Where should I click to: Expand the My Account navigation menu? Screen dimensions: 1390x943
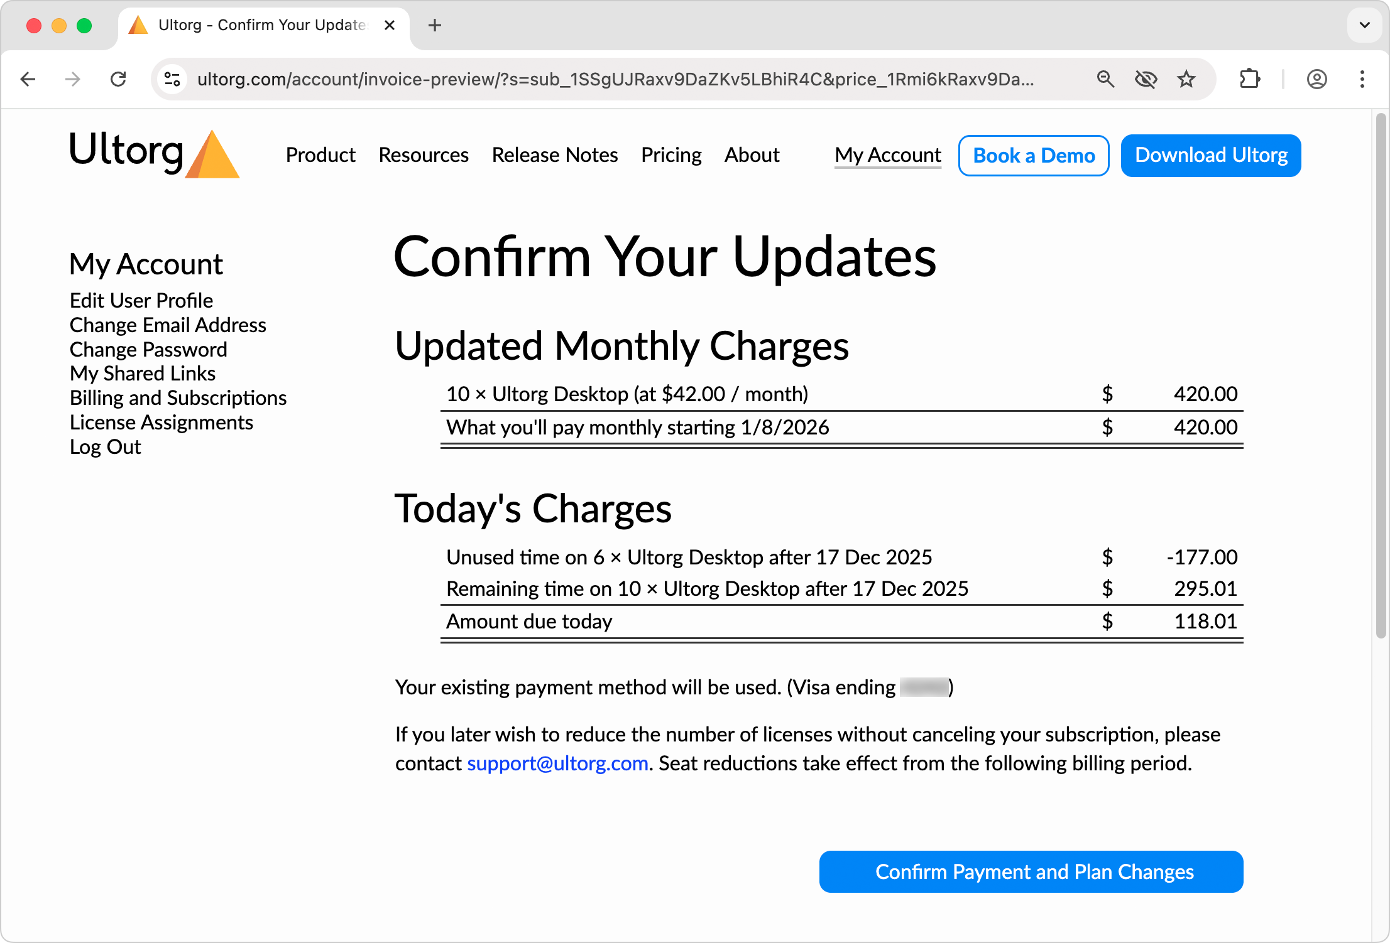[888, 155]
